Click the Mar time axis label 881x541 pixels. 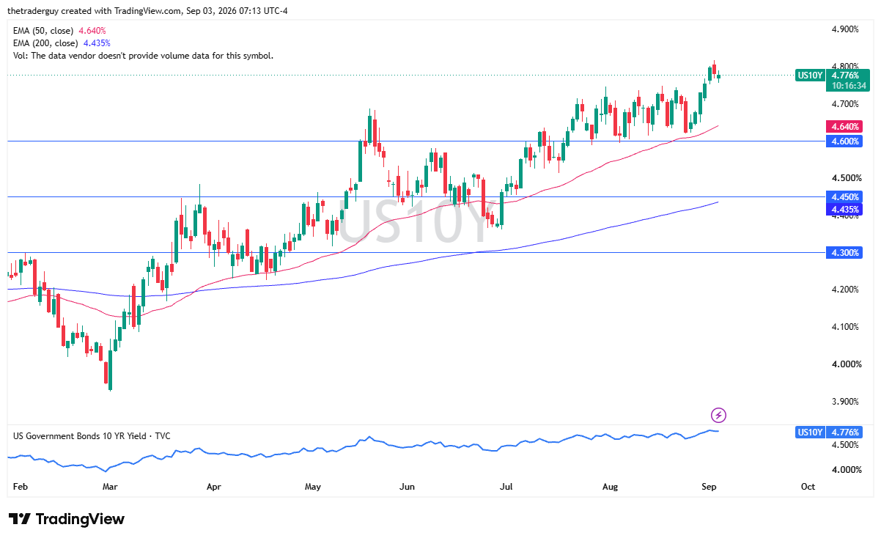click(110, 487)
